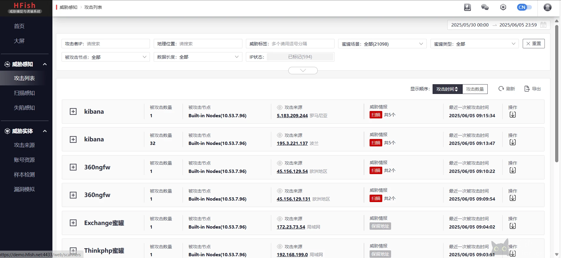Viewport: 561px width, 258px height.
Task: Open the 被攻击节点 dropdown filter
Action: [105, 57]
